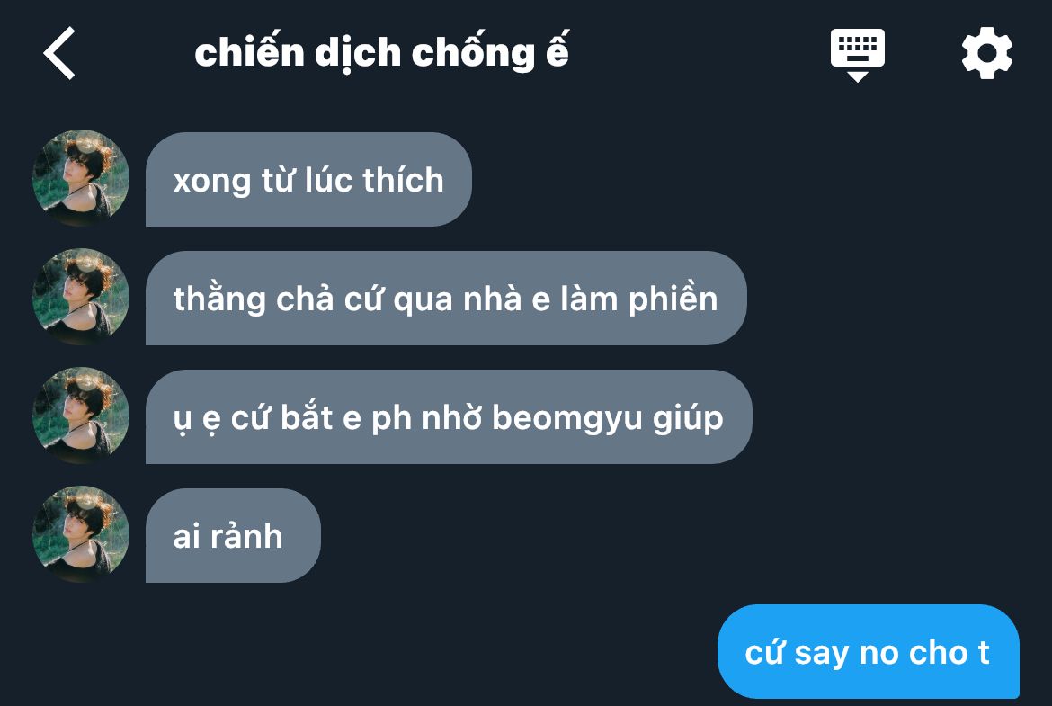Tap the avatar beside "ai rảnh"
The image size is (1052, 706).
tap(81, 535)
